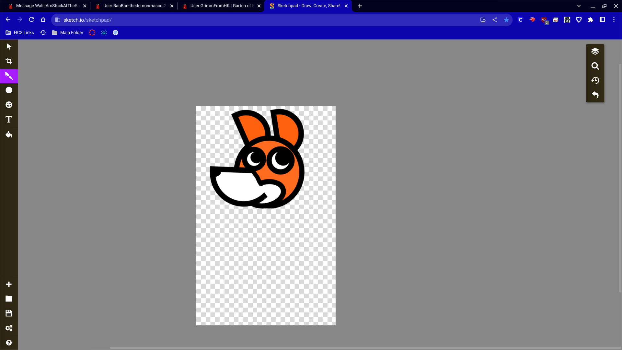This screenshot has width=622, height=350.
Task: Choose the Shape tool
Action: click(9, 90)
